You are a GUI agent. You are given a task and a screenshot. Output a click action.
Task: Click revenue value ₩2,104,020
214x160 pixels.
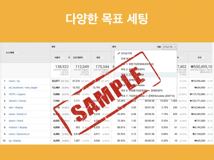pyautogui.click(x=199, y=134)
